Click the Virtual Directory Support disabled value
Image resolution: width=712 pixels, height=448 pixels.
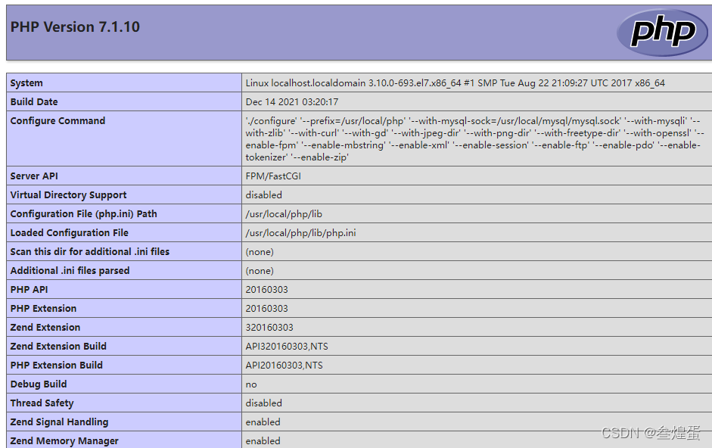[x=262, y=194]
